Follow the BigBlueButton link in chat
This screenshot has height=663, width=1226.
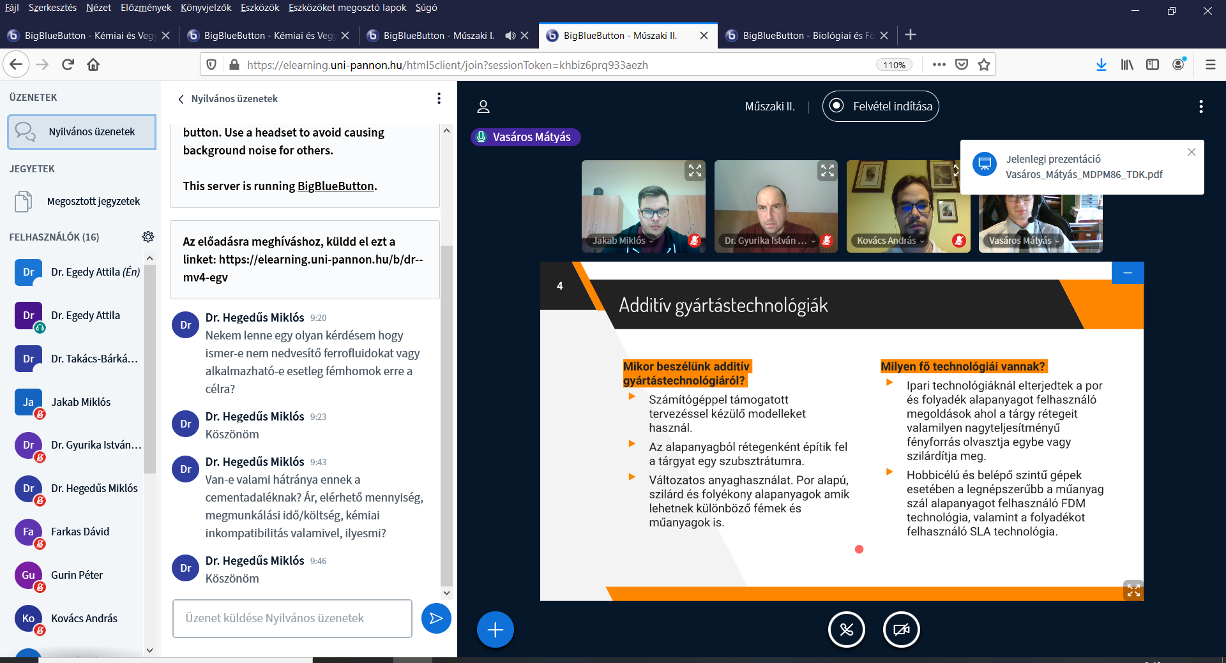335,186
